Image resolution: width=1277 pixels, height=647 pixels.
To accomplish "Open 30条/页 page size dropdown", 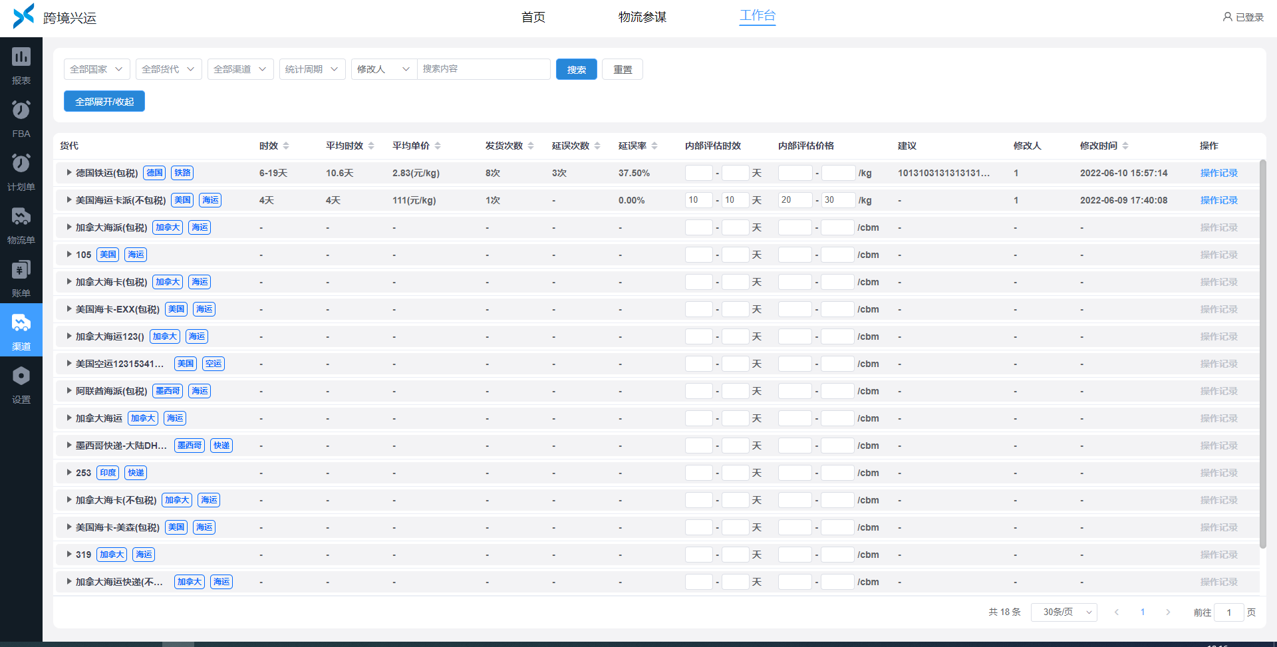I will (x=1064, y=612).
